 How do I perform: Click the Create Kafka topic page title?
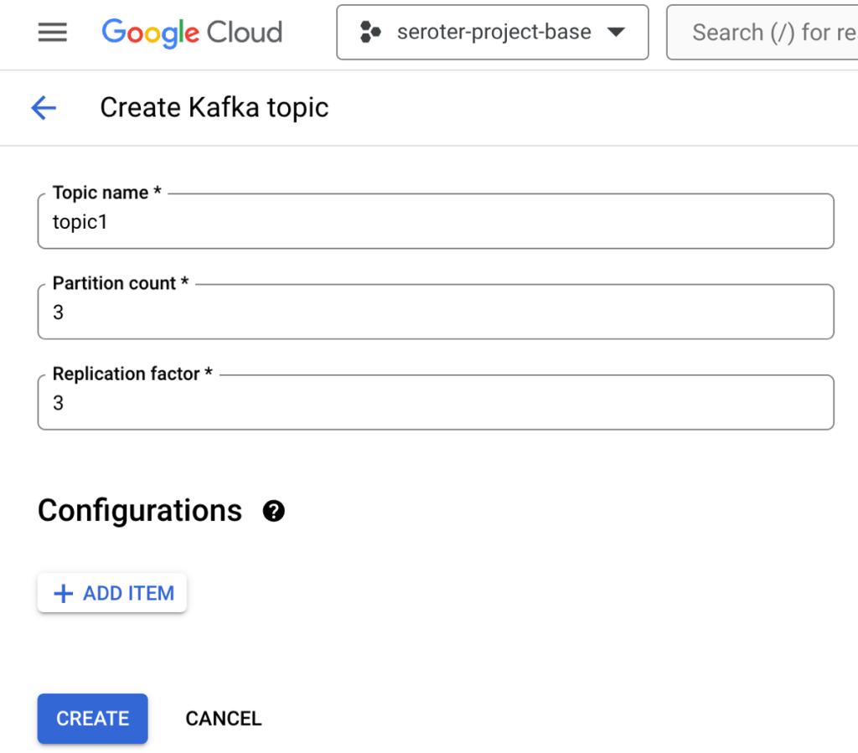(214, 107)
